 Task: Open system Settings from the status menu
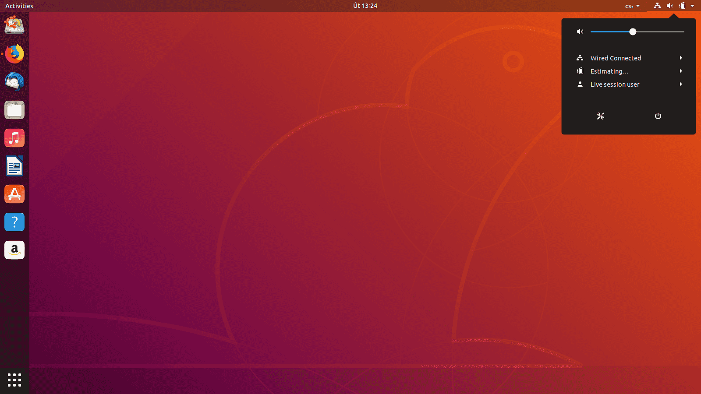[x=600, y=116]
